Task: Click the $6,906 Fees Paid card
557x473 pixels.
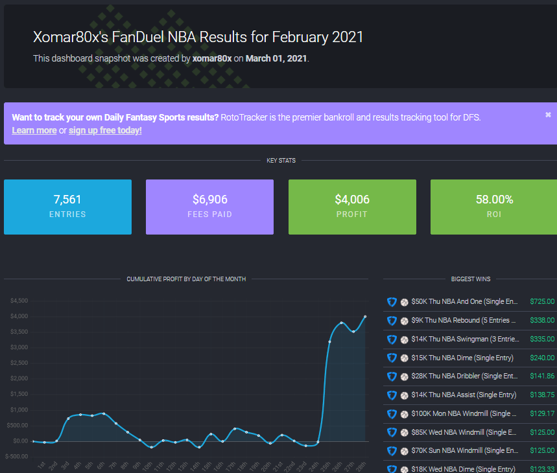Action: (x=209, y=207)
